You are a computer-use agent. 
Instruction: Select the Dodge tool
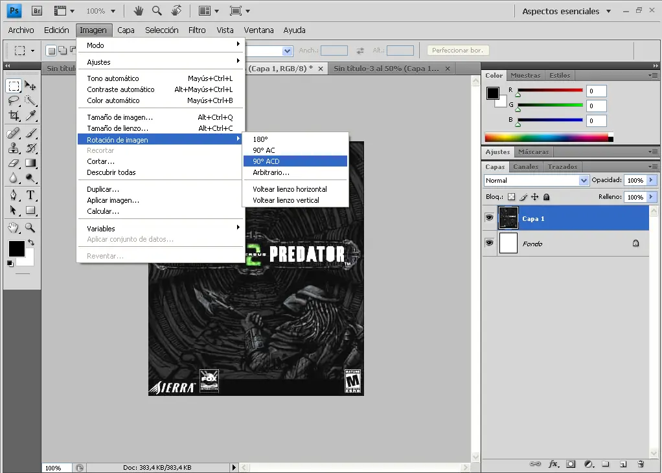(x=30, y=178)
